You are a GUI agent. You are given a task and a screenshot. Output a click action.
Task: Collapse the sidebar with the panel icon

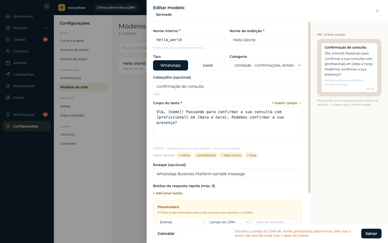coord(47,6)
